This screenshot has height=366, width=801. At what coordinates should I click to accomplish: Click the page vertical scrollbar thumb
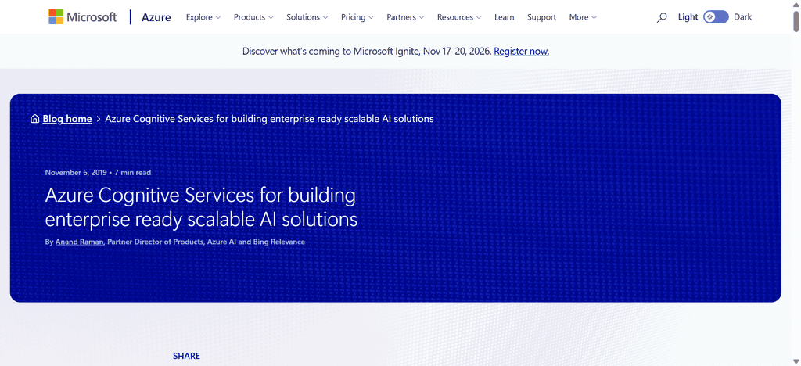click(x=796, y=20)
